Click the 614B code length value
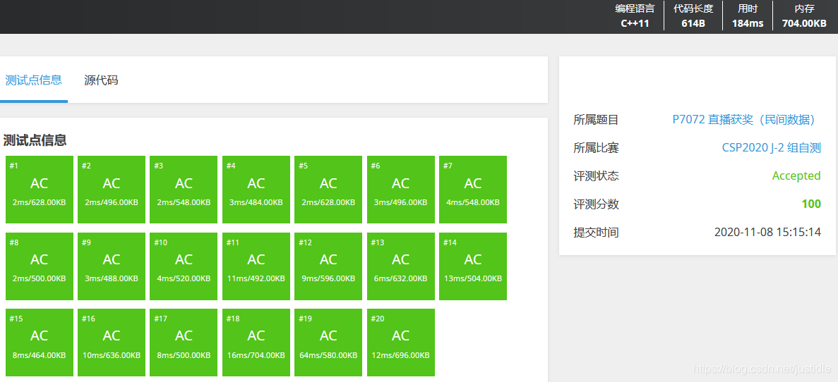The image size is (838, 382). point(693,23)
